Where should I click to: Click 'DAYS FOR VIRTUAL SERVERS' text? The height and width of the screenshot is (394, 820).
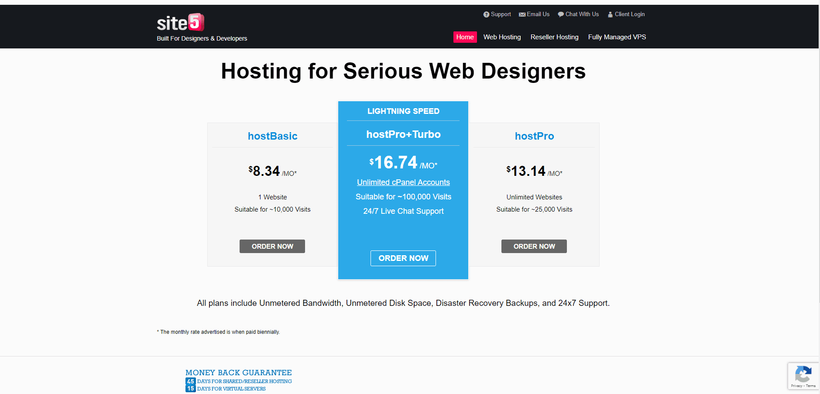[231, 389]
